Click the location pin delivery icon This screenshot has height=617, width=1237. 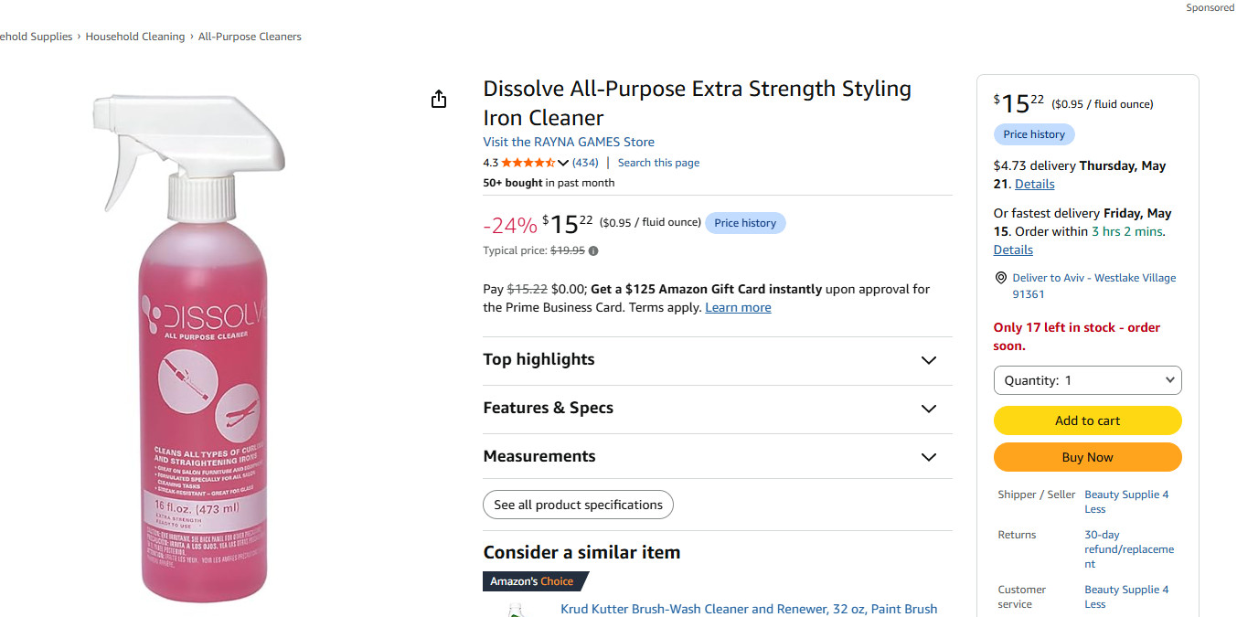coord(1000,278)
